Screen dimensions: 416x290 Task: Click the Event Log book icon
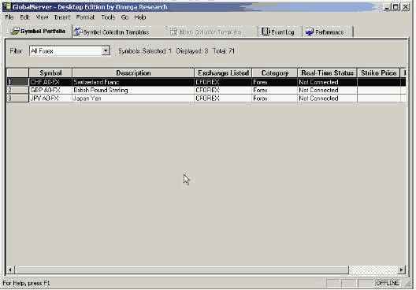266,32
